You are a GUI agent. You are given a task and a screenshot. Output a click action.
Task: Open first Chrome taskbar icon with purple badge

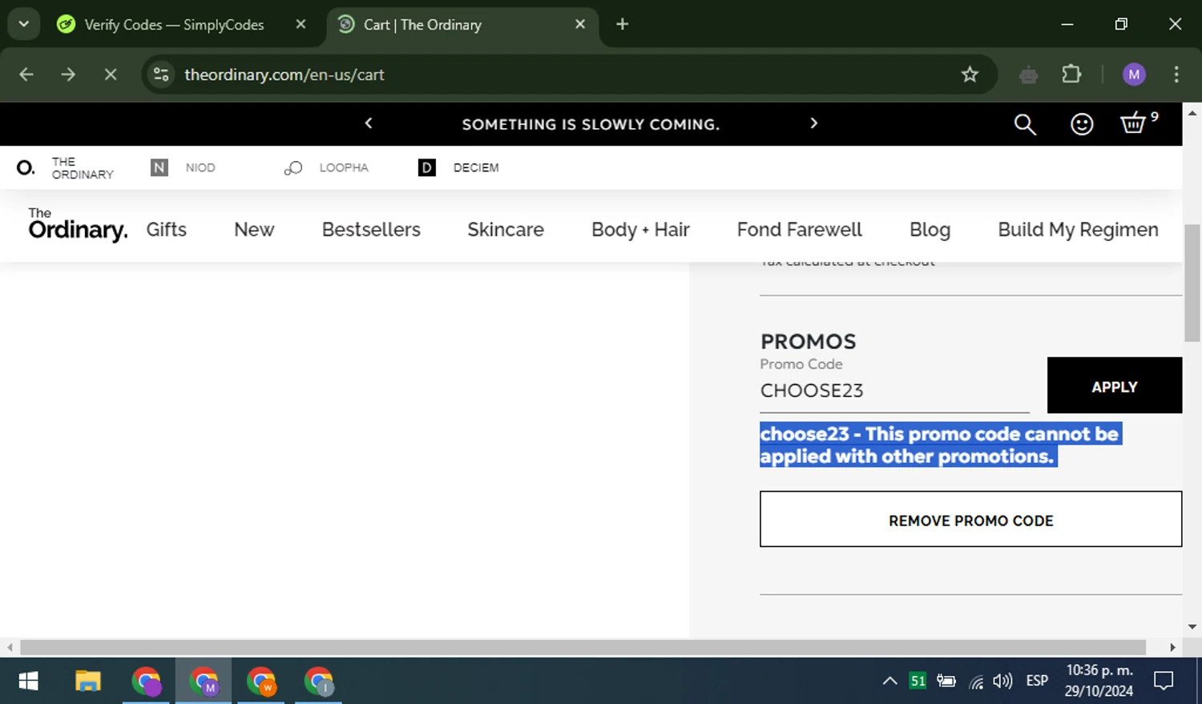[x=146, y=682]
